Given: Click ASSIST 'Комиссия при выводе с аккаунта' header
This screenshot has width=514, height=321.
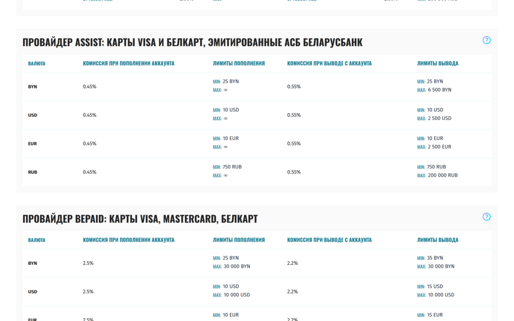Looking at the screenshot, I should click(329, 64).
